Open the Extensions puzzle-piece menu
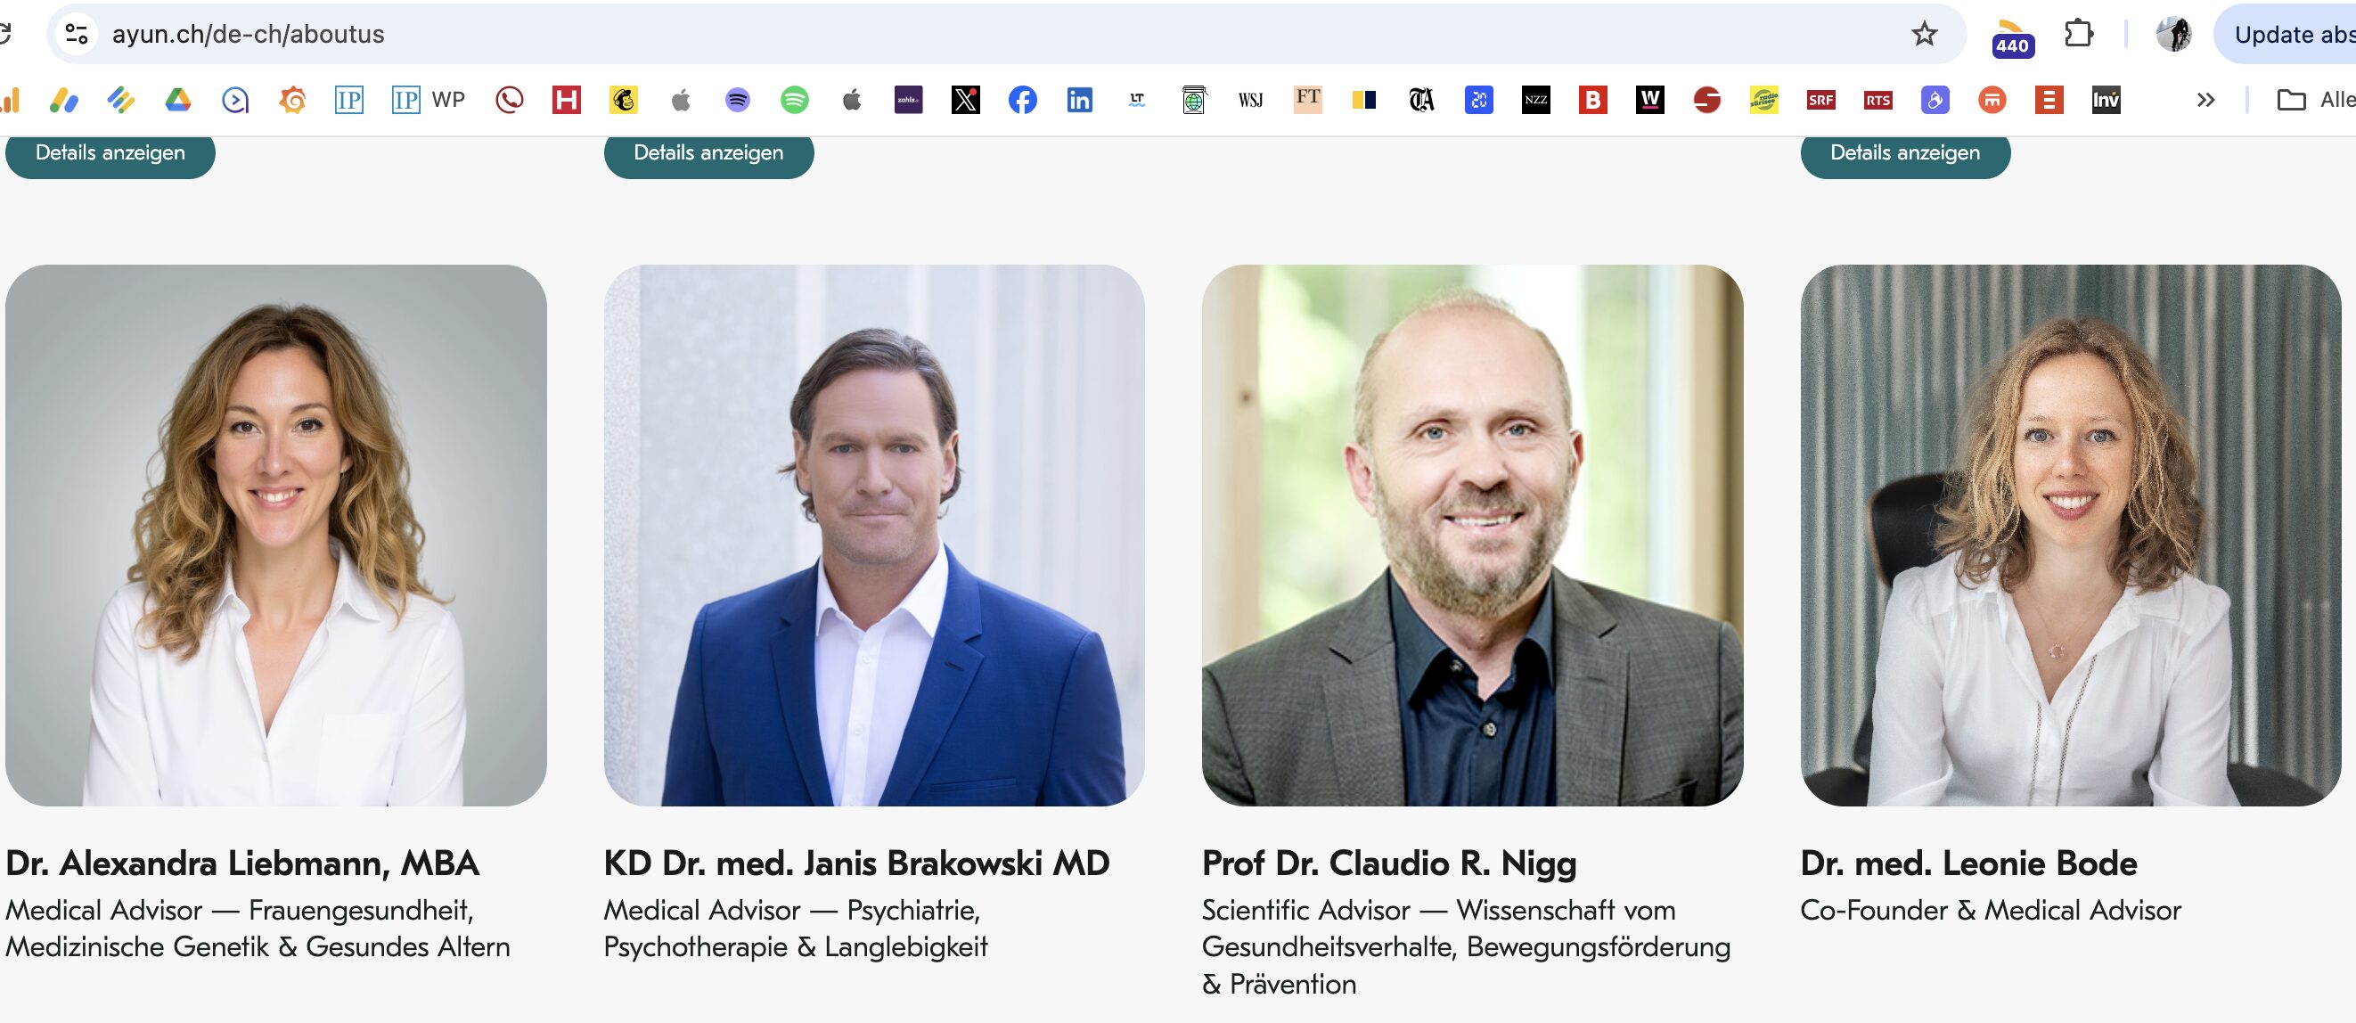The image size is (2356, 1023). click(2078, 34)
